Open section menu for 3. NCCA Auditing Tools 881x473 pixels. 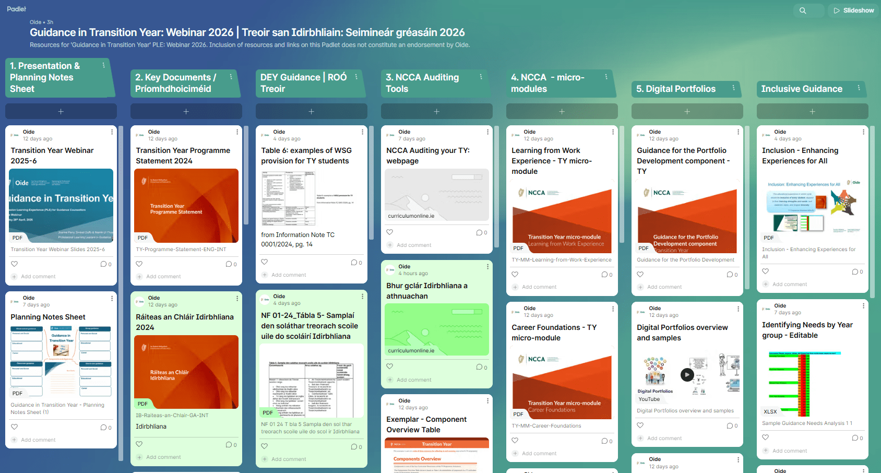pyautogui.click(x=481, y=77)
